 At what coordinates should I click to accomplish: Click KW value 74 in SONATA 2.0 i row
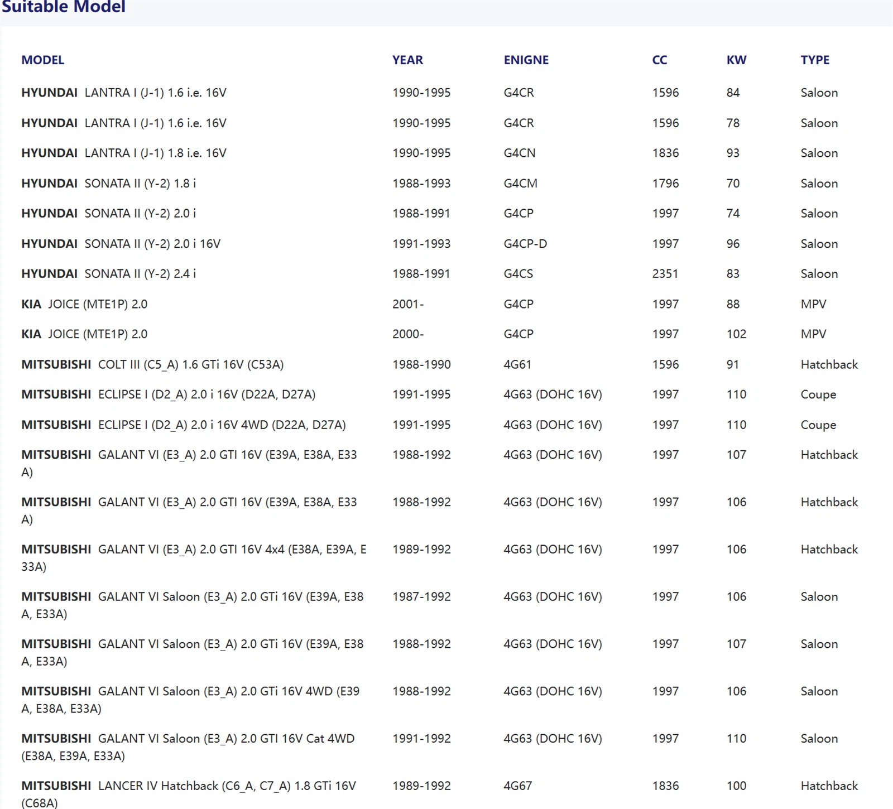tap(733, 213)
